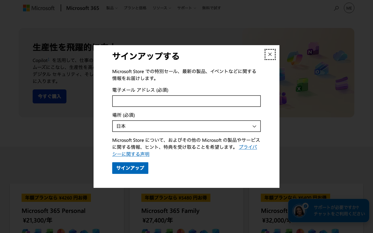Expand the リソース menu
This screenshot has width=373, height=233.
click(162, 8)
